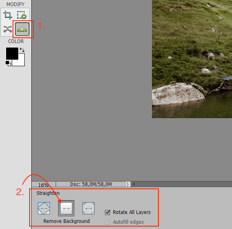Click the horizontal scrollbar left arrow
Image resolution: width=232 pixels, height=229 pixels.
pyautogui.click(x=134, y=184)
